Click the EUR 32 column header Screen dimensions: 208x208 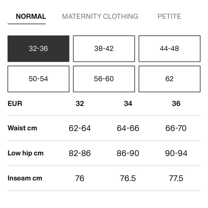80,104
